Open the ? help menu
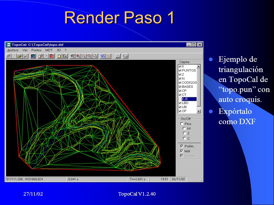Image resolution: width=274 pixels, height=205 pixels. [66, 50]
